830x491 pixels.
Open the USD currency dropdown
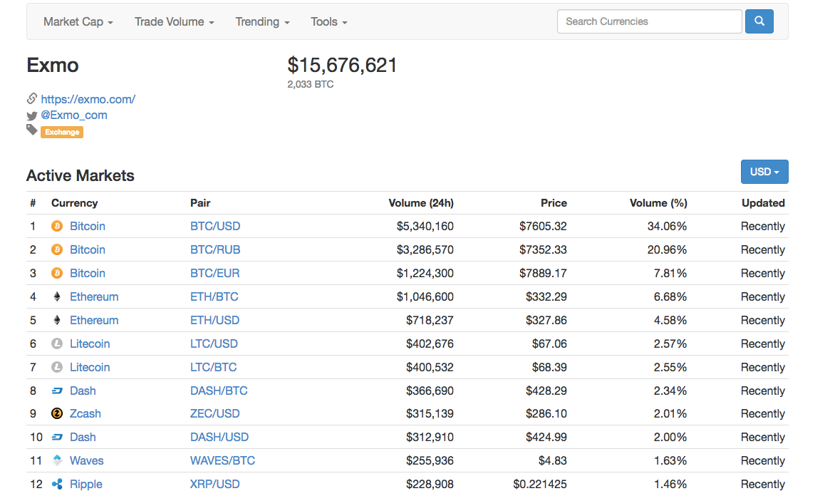764,172
